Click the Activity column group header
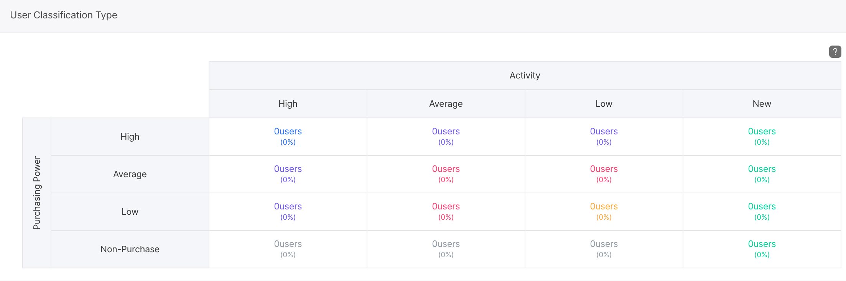The width and height of the screenshot is (846, 281). 525,75
